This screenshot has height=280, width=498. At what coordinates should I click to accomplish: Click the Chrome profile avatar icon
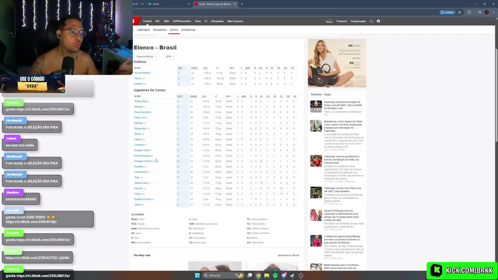(x=487, y=12)
